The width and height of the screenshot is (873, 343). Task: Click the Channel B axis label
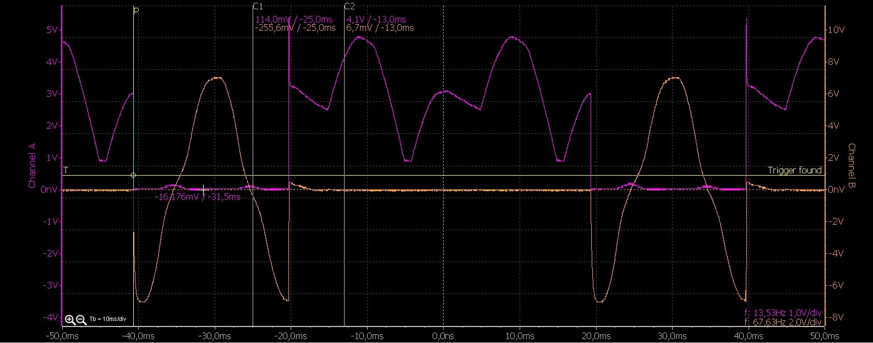coord(851,165)
